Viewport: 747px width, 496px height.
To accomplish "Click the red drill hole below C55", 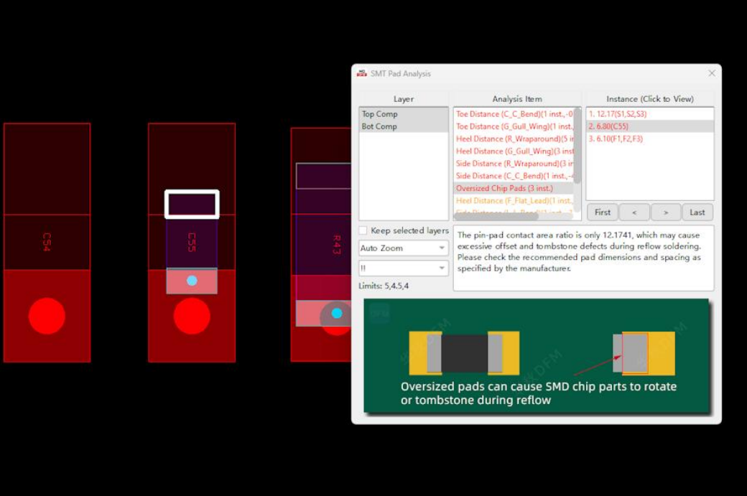I will pyautogui.click(x=192, y=316).
